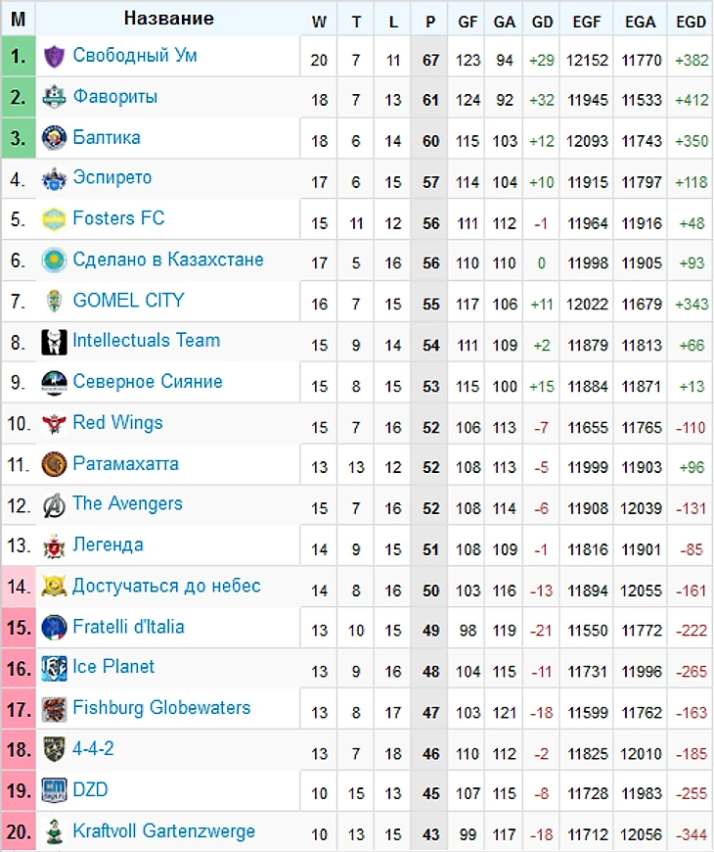Viewport: 714px width, 852px height.
Task: Click The Avengers team logo icon
Action: [x=54, y=505]
